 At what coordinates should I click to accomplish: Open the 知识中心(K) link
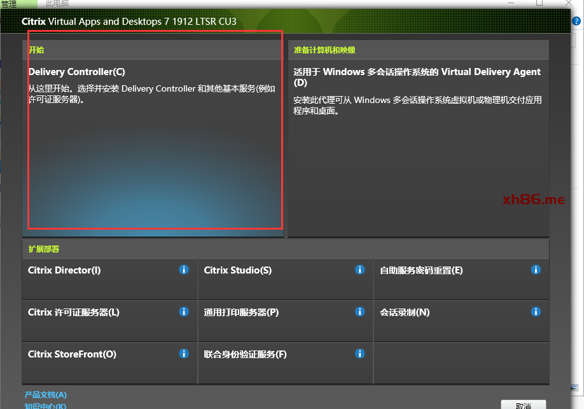click(x=45, y=406)
